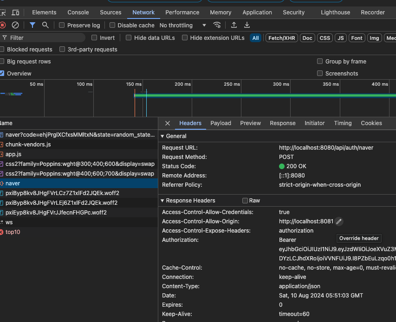Select the selected naver fetch request
Viewport: 396px width, 322px height.
[x=79, y=183]
